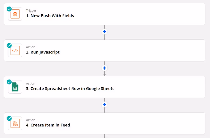This screenshot has width=210, height=138.
Task: Add a step after Run Javascript
Action: [x=104, y=68]
